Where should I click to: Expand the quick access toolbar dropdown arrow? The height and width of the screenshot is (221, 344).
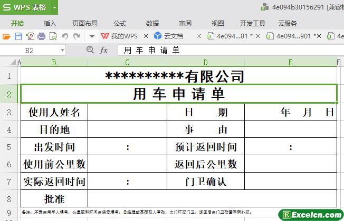click(91, 36)
